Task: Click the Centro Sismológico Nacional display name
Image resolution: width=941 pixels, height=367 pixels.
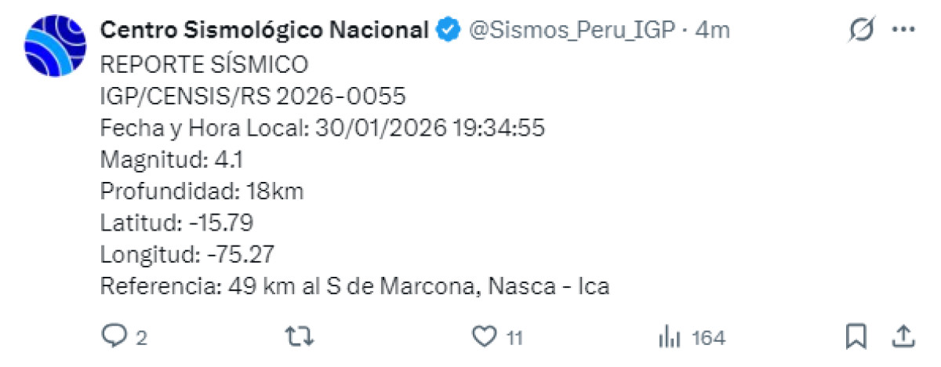Action: 264,30
